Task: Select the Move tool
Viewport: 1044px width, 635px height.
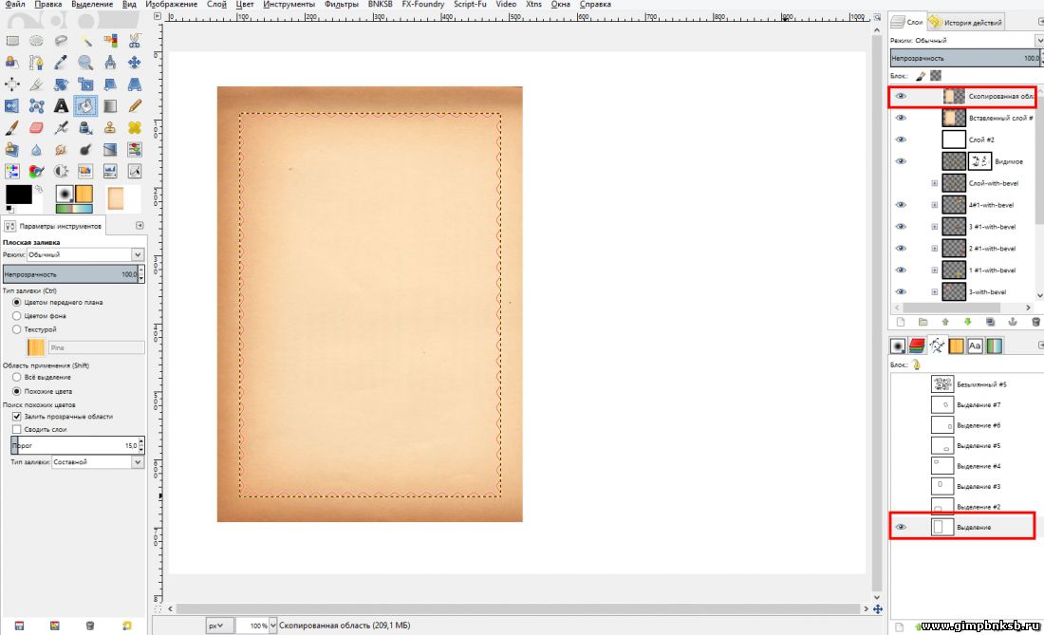Action: 135,63
